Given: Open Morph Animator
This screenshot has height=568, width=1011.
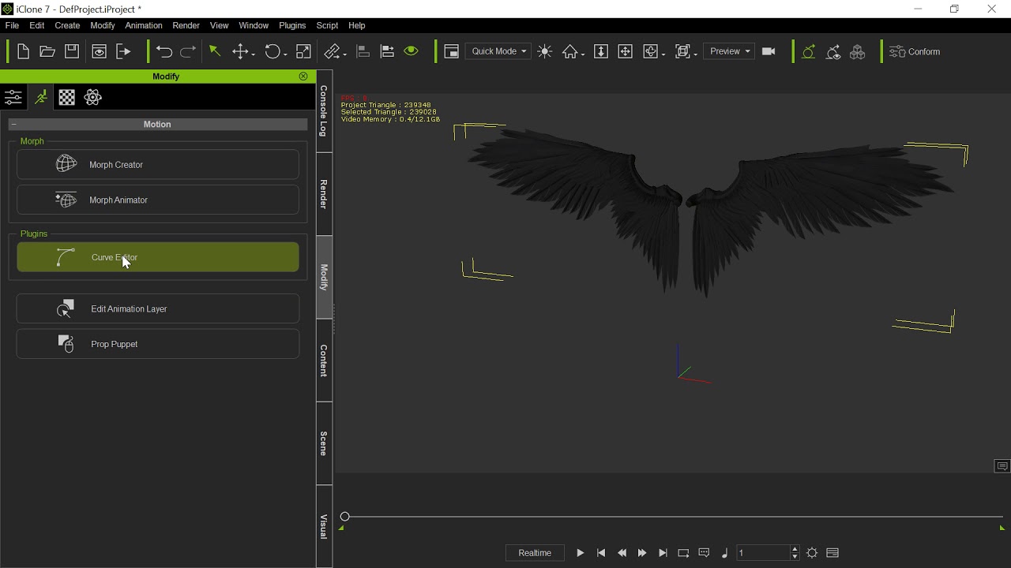Looking at the screenshot, I should pyautogui.click(x=158, y=200).
